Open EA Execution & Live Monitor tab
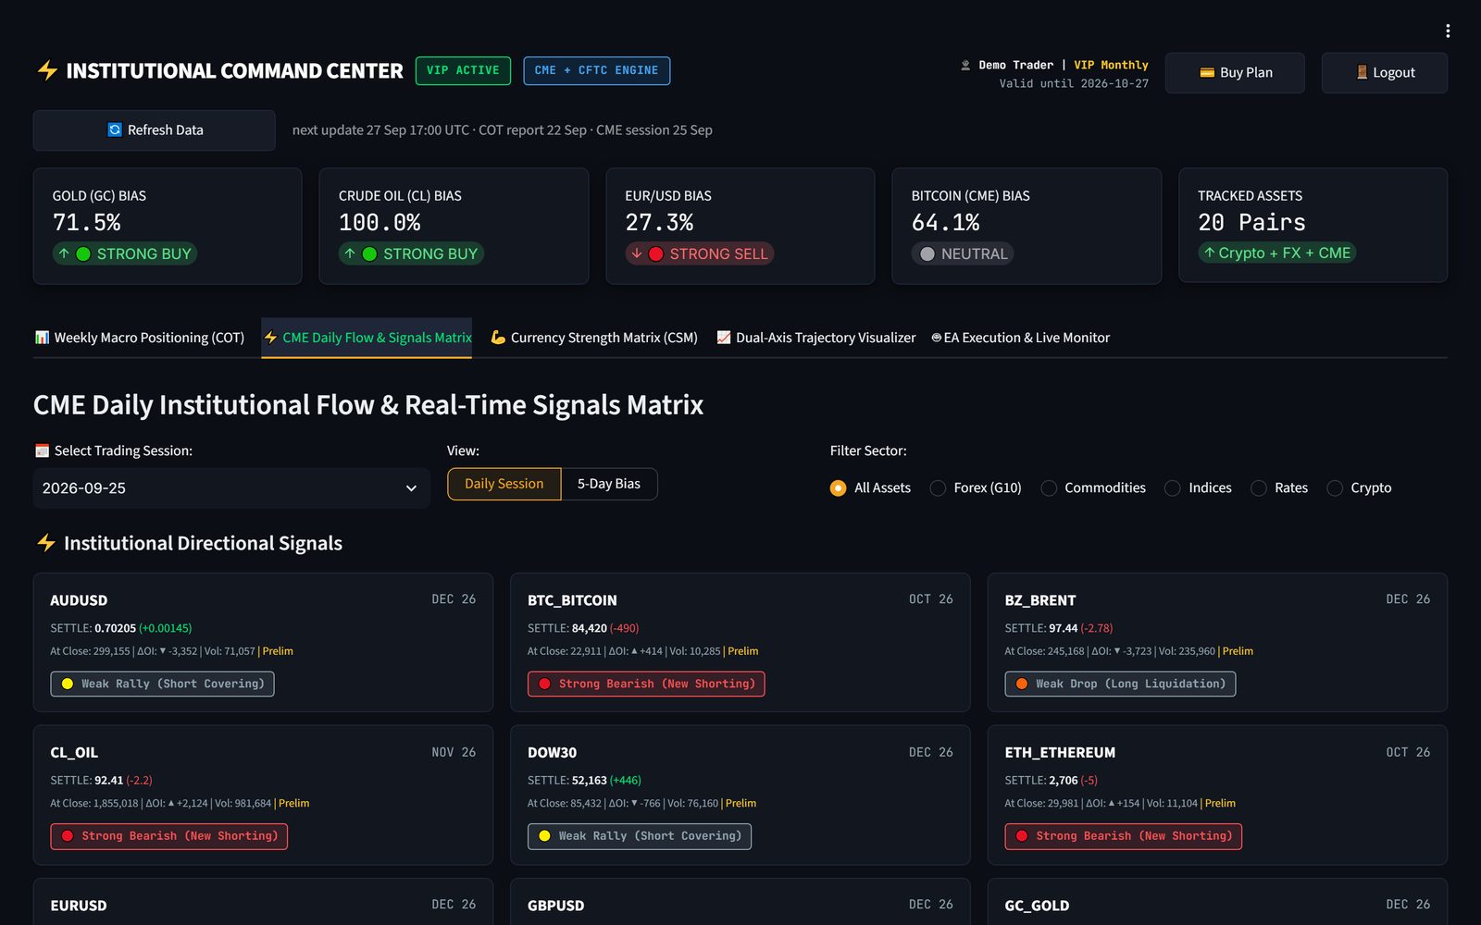 [1020, 338]
